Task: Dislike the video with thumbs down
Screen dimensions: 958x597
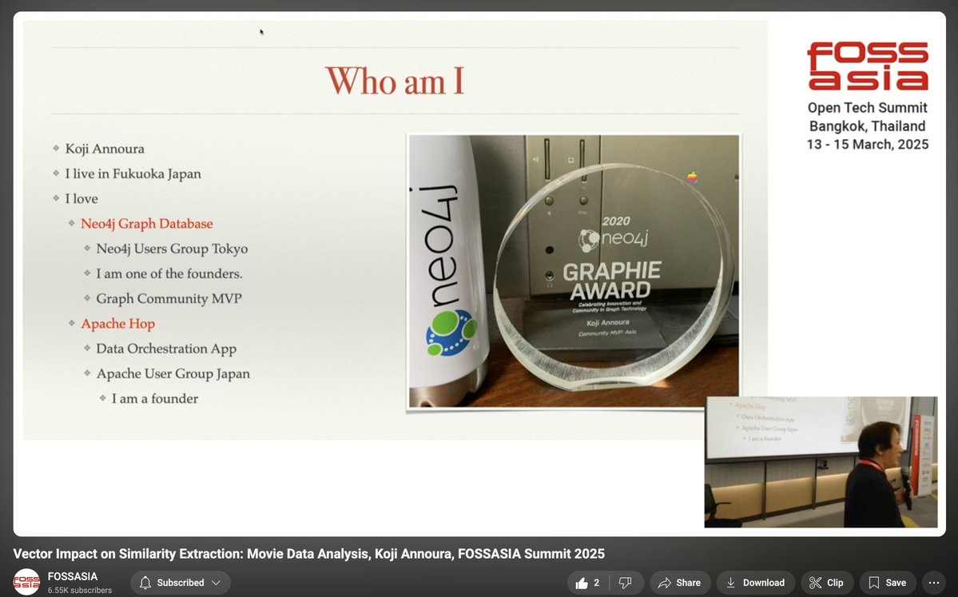Action: pos(626,583)
